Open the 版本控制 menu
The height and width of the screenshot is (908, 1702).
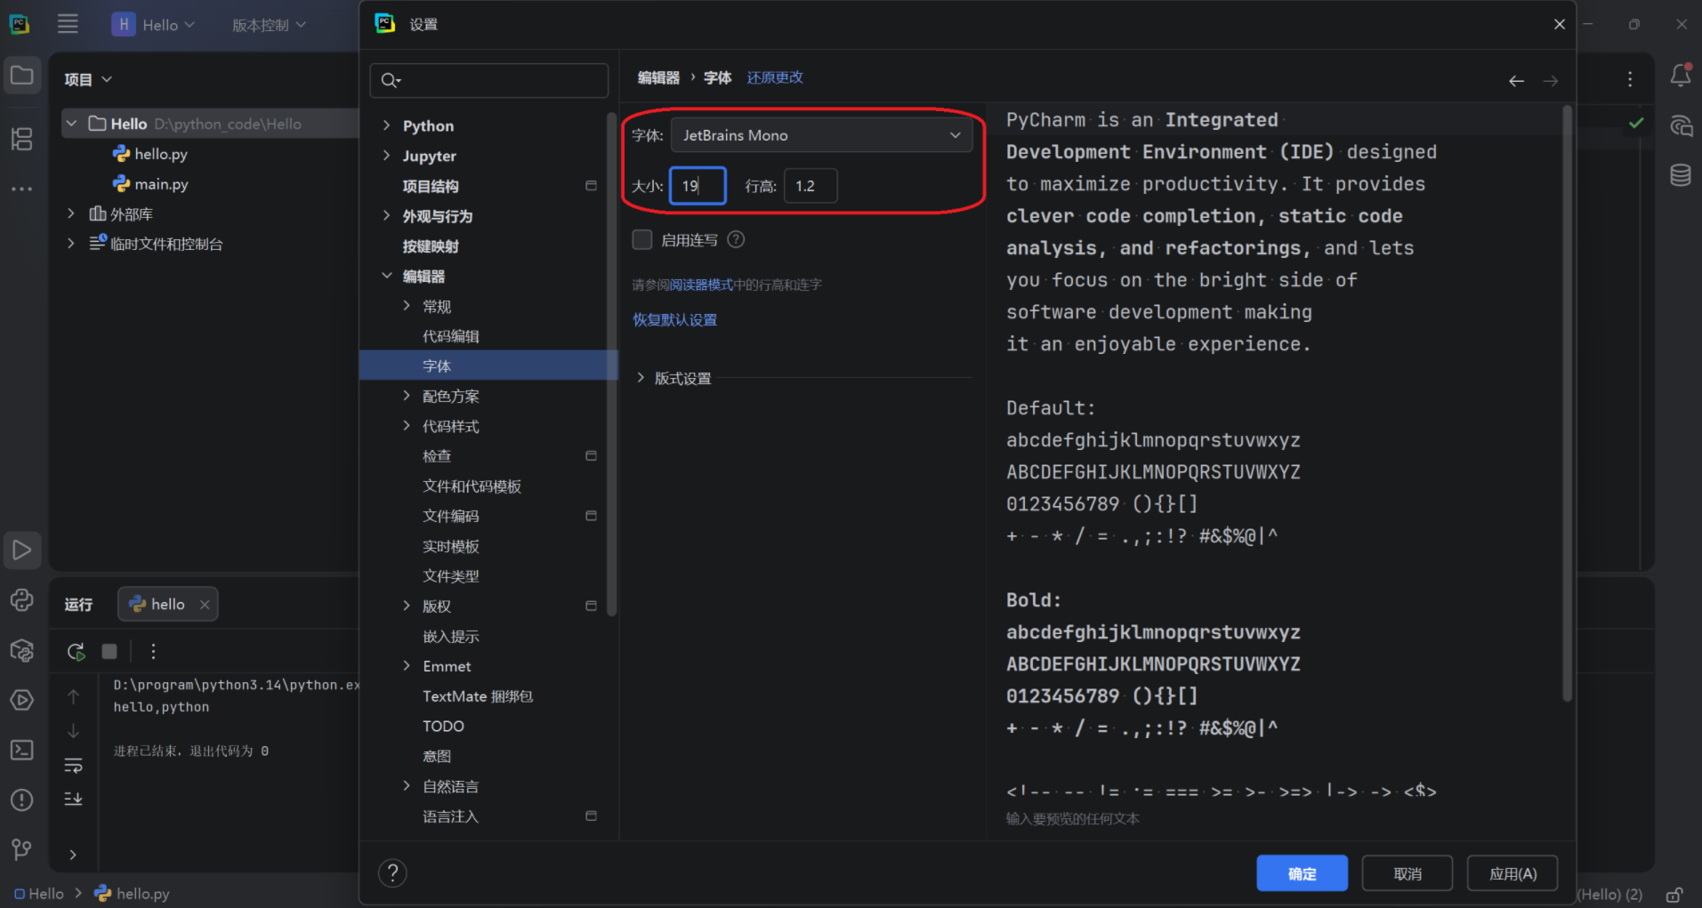pyautogui.click(x=269, y=25)
